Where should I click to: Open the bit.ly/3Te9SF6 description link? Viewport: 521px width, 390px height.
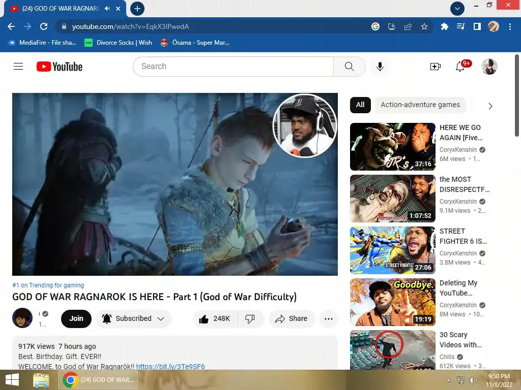pyautogui.click(x=170, y=367)
